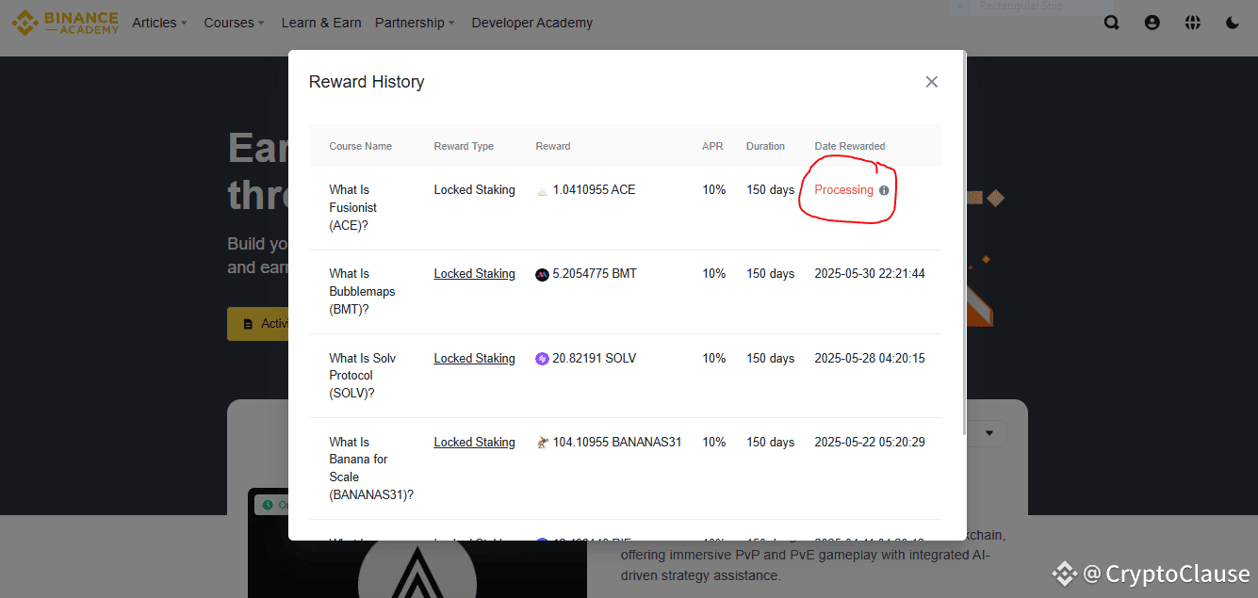
Task: Close the Reward History dialog
Action: (932, 82)
